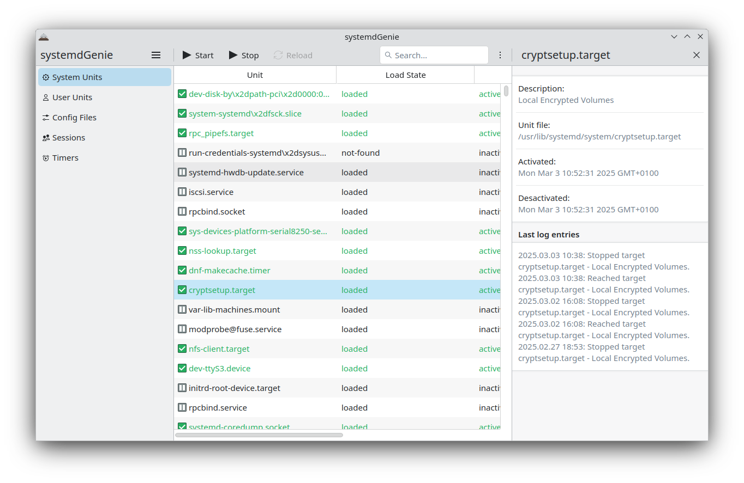
Task: Click the systemdGenie app icon in title bar
Action: [x=44, y=37]
